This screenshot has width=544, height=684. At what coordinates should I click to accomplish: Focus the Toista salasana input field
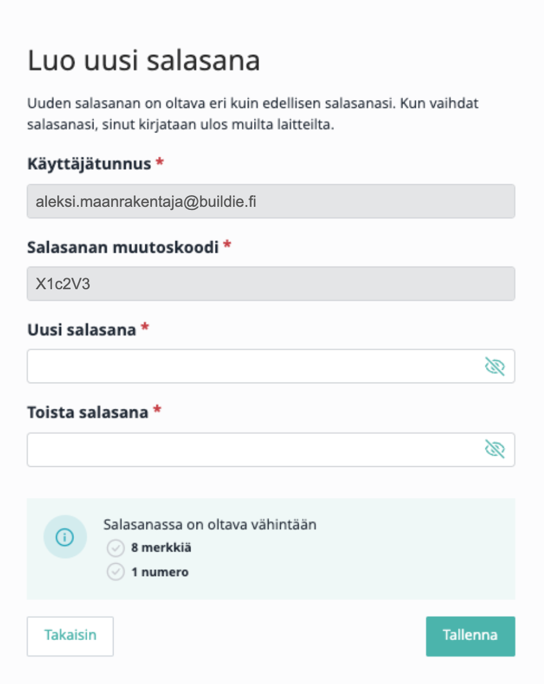[x=270, y=450]
